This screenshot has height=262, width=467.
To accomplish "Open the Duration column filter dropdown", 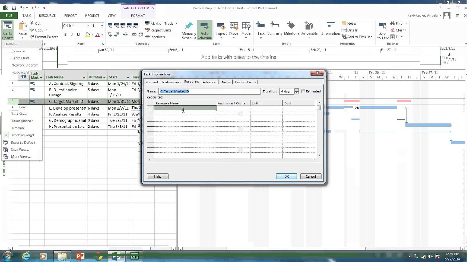I will tap(104, 78).
